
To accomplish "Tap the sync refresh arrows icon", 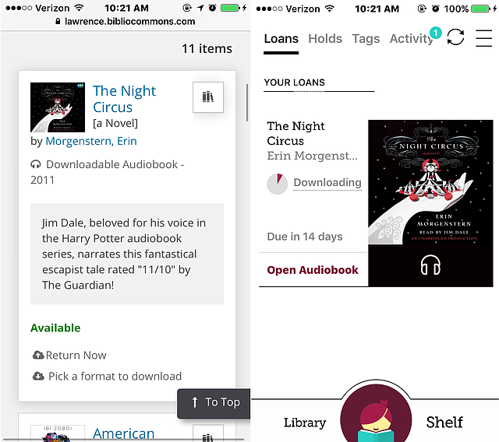I will pyautogui.click(x=455, y=37).
